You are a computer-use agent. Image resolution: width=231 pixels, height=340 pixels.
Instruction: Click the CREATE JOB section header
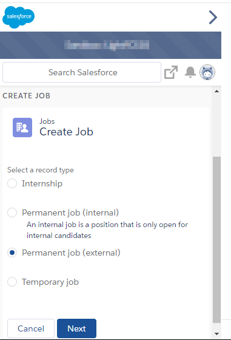coord(27,96)
